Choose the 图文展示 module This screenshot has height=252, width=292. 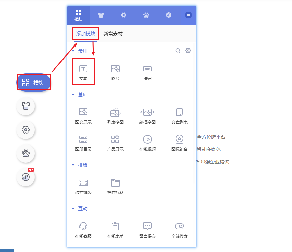tap(83, 116)
